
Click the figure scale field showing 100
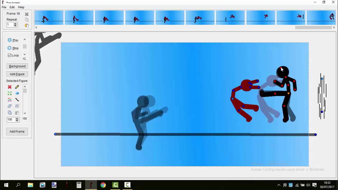11,120
